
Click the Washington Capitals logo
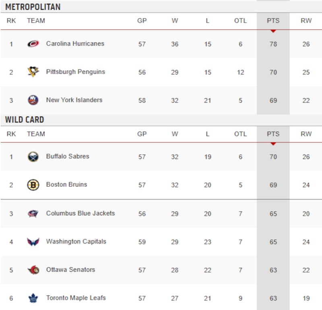(33, 242)
